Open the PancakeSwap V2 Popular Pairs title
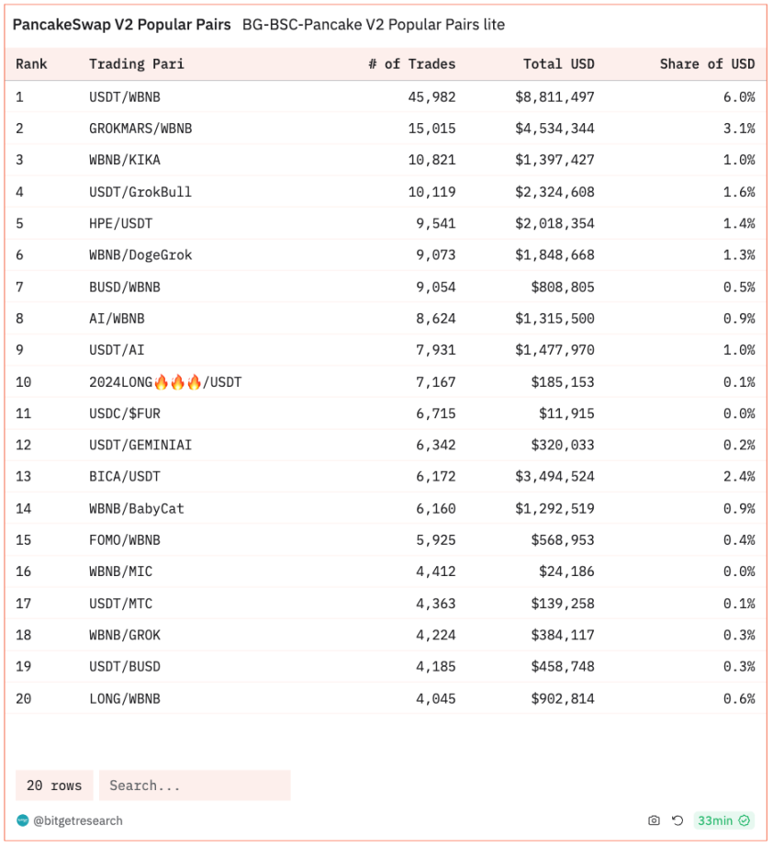 click(x=121, y=24)
